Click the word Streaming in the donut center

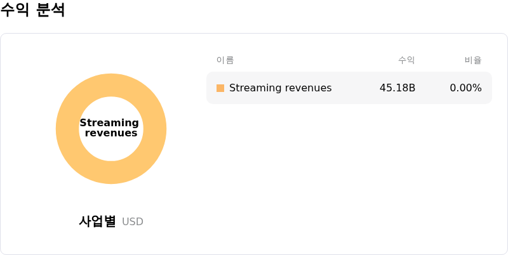(x=109, y=123)
